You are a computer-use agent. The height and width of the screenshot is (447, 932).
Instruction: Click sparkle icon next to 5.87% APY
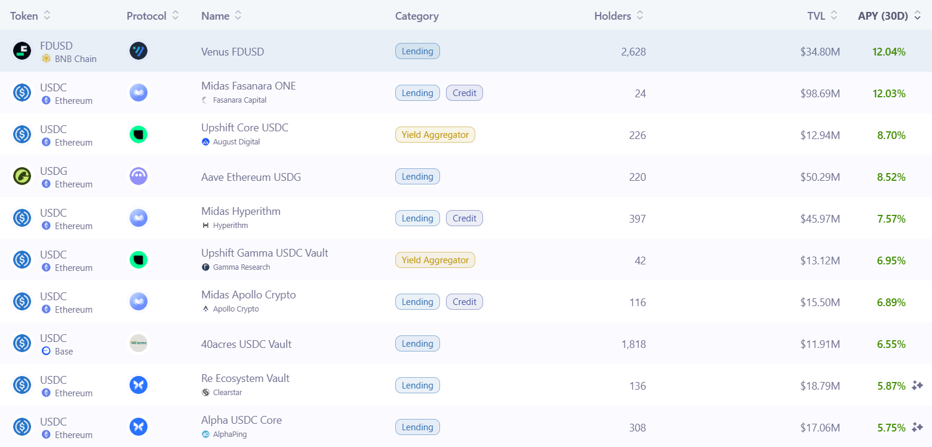click(x=918, y=386)
